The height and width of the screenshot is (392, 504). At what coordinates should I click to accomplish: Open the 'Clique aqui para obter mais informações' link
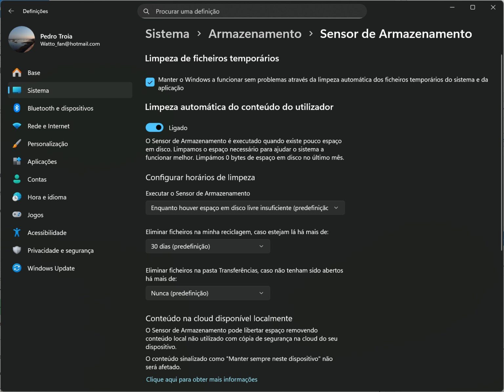(201, 379)
